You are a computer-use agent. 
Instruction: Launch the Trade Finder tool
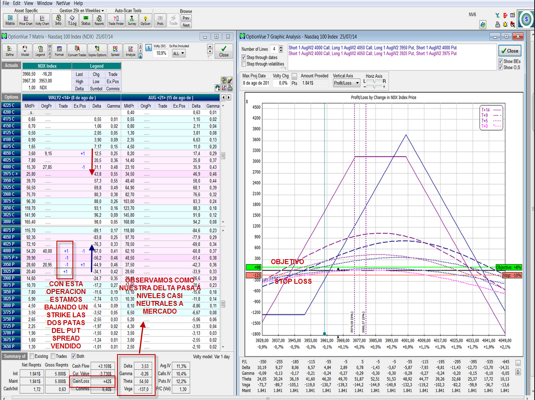[x=116, y=20]
